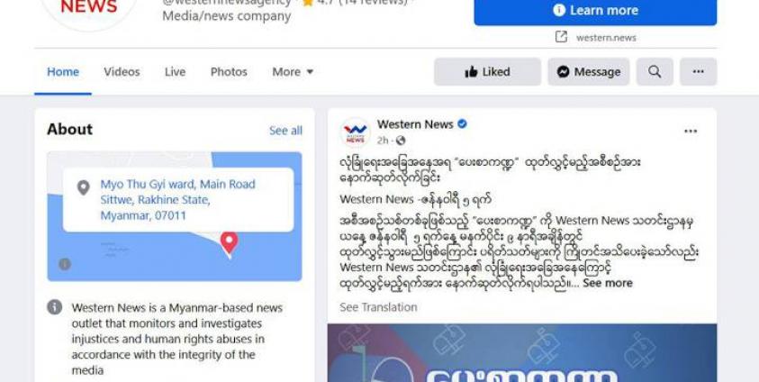Viewport: 759px width, 382px height.
Task: Select the Photos tab
Action: (x=229, y=72)
